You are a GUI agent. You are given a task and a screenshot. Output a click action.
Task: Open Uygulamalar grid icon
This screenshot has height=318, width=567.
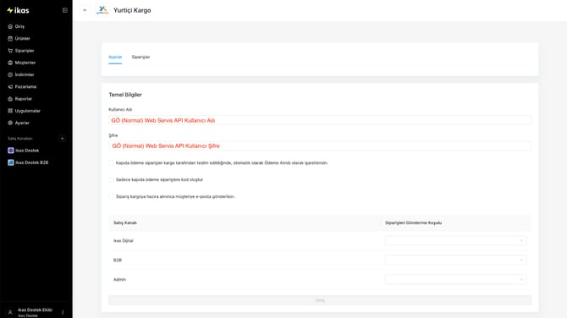coord(10,111)
